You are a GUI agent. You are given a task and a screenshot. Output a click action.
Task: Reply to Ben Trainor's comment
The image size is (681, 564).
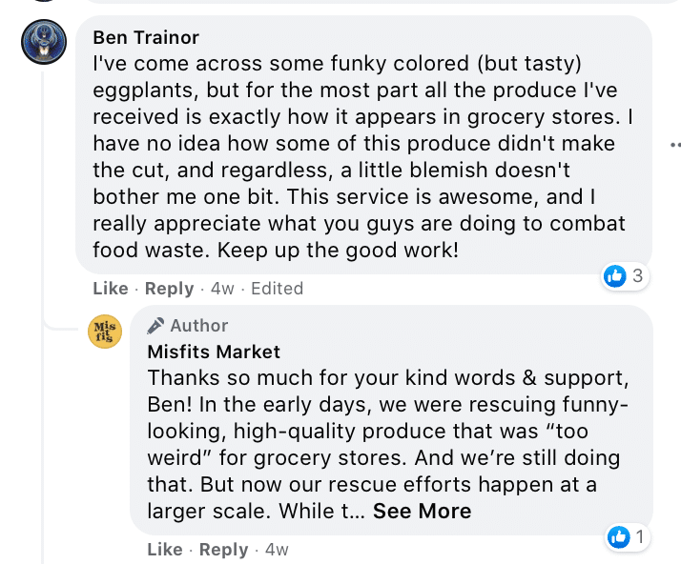point(169,289)
